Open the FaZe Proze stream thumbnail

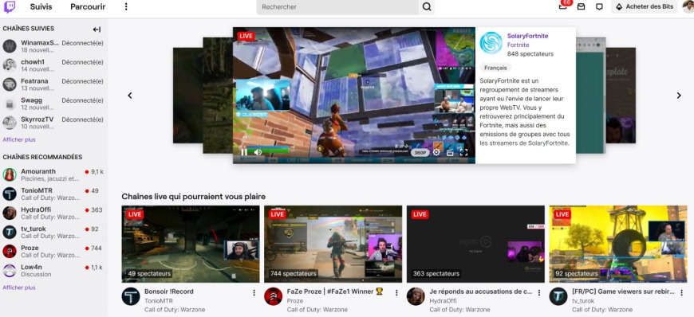(333, 244)
